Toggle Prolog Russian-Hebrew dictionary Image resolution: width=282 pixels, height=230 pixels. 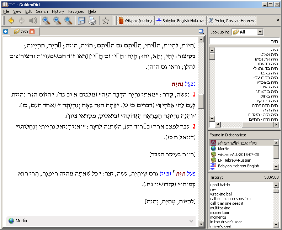(x=231, y=21)
